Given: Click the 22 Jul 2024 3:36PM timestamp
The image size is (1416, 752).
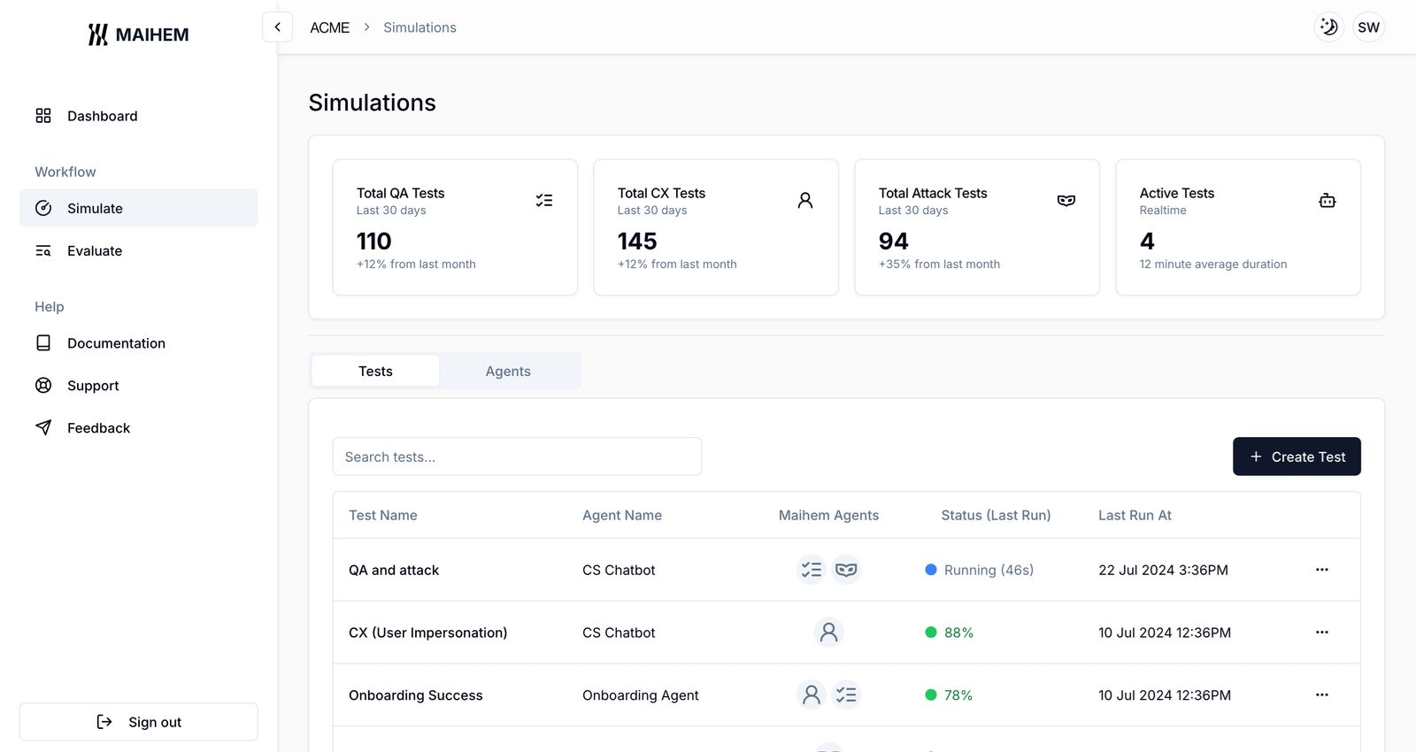Looking at the screenshot, I should pyautogui.click(x=1163, y=570).
